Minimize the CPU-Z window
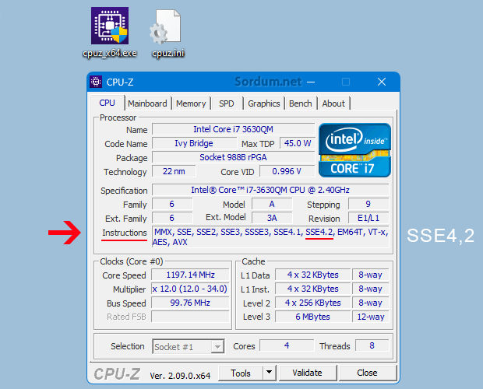The height and width of the screenshot is (389, 483). [311, 82]
